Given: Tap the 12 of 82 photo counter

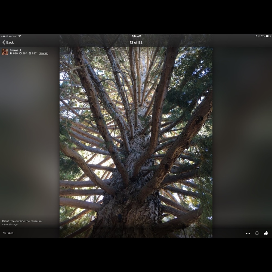Looking at the screenshot, I should pos(136,42).
